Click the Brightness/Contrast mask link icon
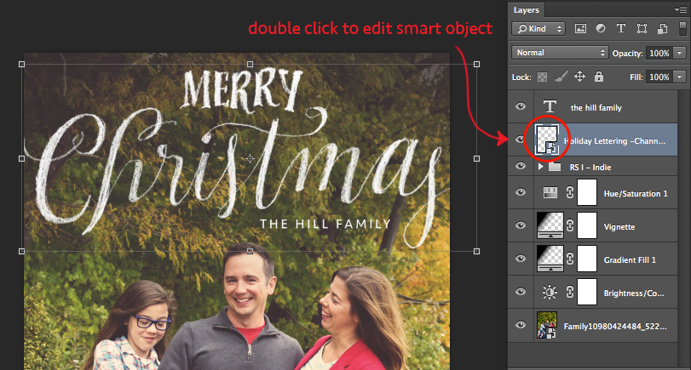 tap(570, 292)
